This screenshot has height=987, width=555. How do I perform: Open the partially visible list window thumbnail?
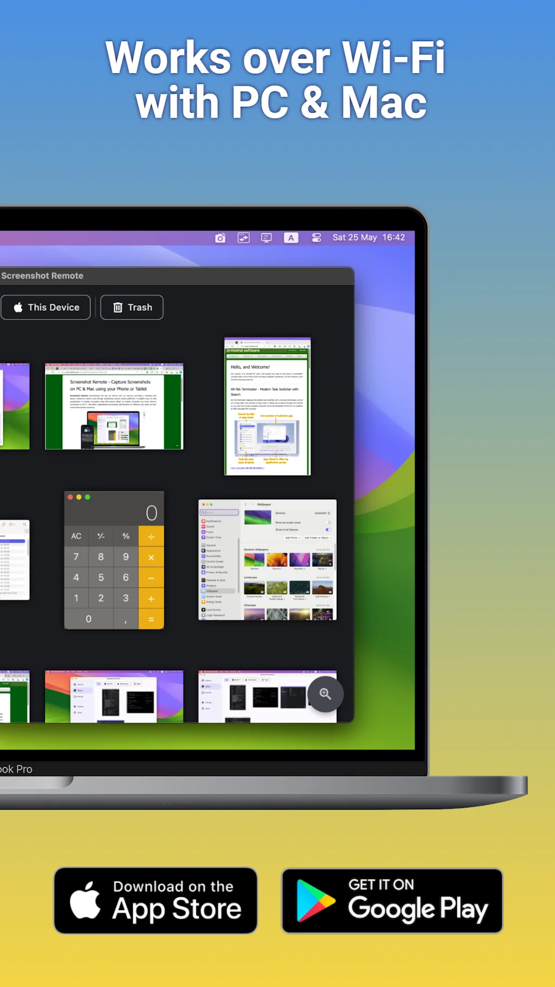coord(15,560)
